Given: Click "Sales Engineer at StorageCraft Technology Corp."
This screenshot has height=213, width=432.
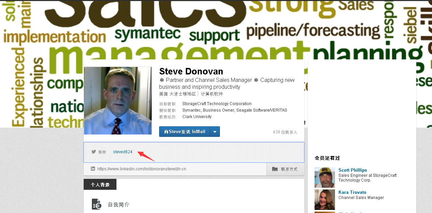Looking at the screenshot, I should pos(367,177).
